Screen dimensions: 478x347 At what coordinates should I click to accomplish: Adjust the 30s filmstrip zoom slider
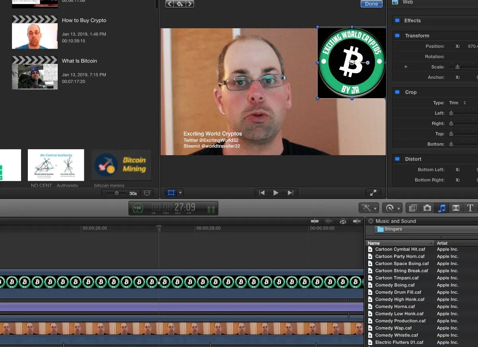tap(117, 193)
